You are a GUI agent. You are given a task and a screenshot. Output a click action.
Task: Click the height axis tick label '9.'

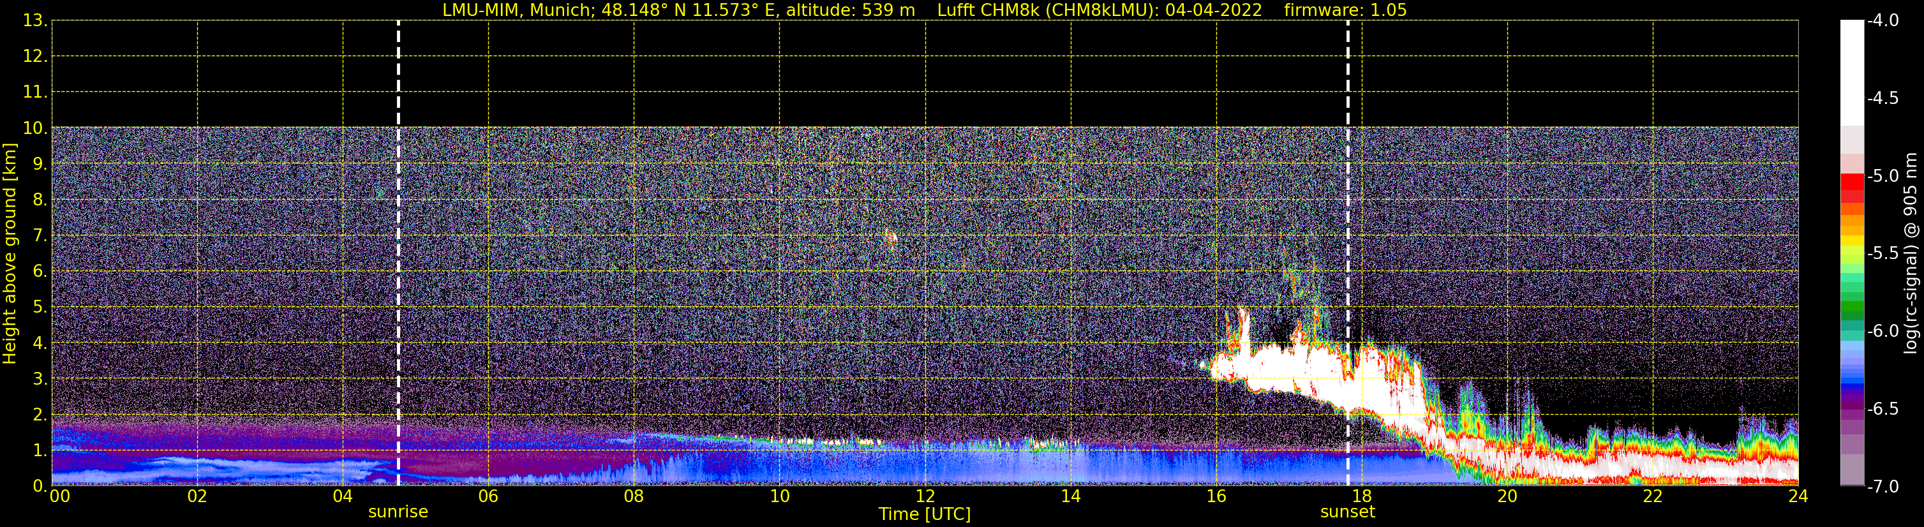(40, 164)
